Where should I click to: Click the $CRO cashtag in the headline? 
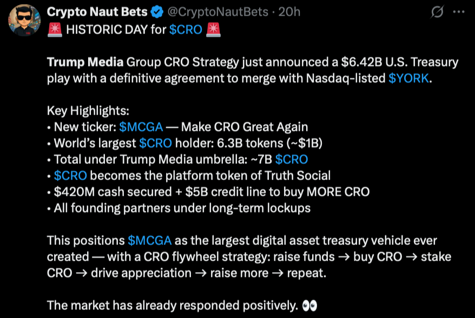coord(186,30)
